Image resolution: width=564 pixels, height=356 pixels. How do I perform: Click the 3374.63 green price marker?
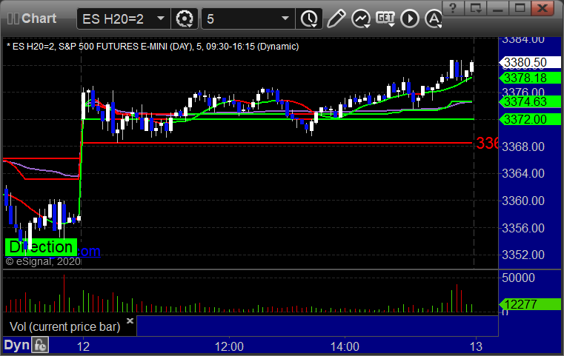[529, 101]
